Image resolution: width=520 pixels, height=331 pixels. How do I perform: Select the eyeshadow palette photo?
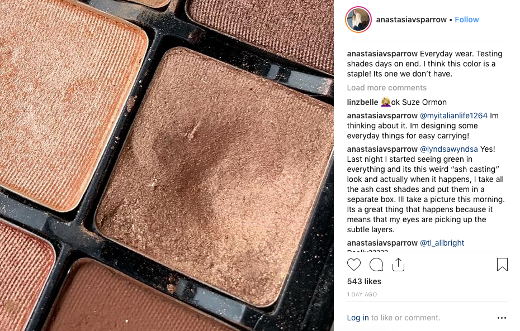(x=167, y=165)
